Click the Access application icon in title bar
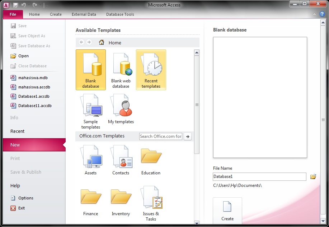The image size is (329, 227). point(6,5)
